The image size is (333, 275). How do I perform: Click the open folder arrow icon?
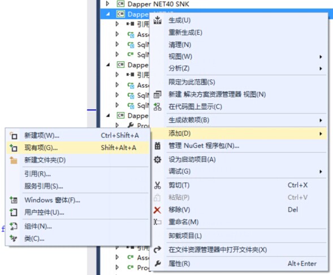coord(157,250)
